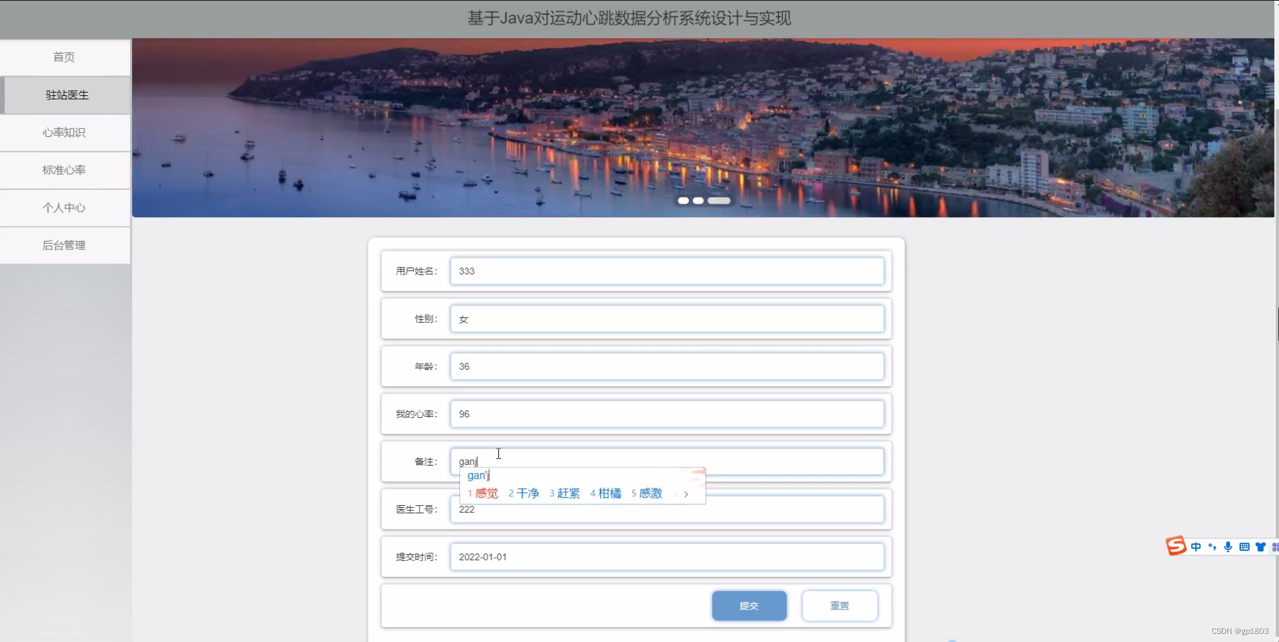Viewport: 1279px width, 642px height.
Task: Toggle Chinese/English mode with 中 icon
Action: [x=1196, y=546]
